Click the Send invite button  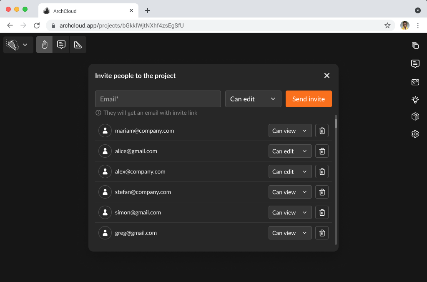tap(309, 99)
